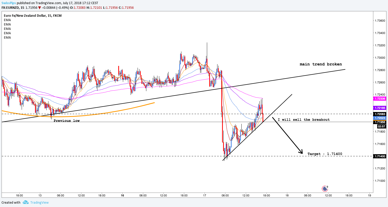Click the 1.71000 price axis label
Screen dimensions: 388x207
point(380,181)
